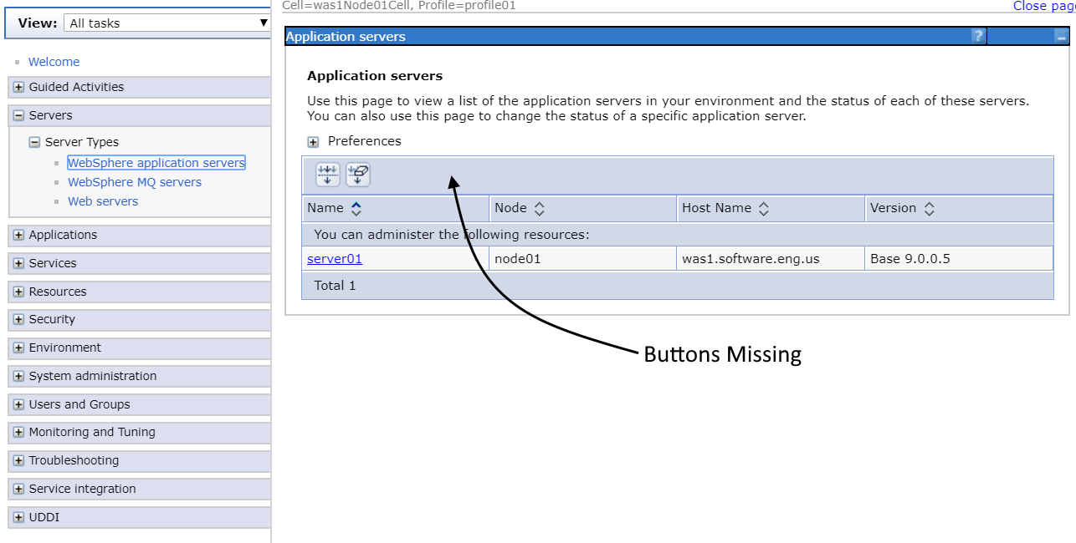Click sort icon next to Node column
Viewport: 1076px width, 543px height.
(x=540, y=208)
